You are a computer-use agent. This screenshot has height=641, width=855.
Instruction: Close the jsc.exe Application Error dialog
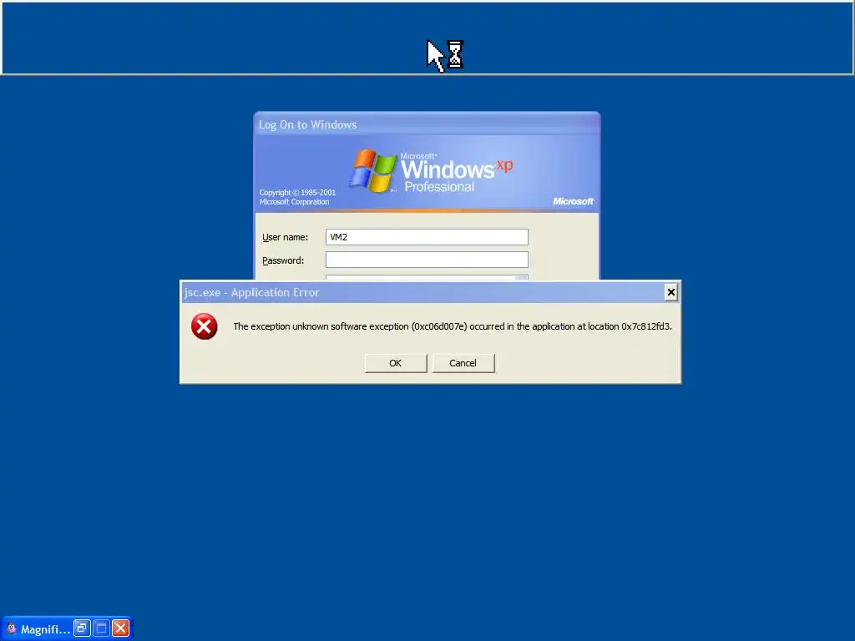pyautogui.click(x=670, y=292)
